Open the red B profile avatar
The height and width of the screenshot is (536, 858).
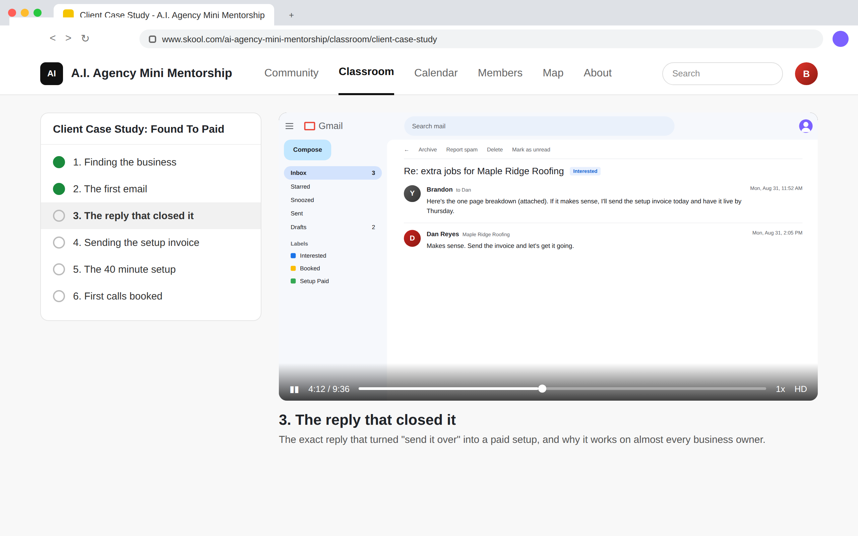806,73
